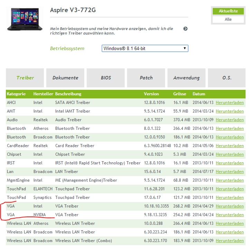Download the Synaptics Touchpad Treiber
Screen dimensions: 249x250
tap(230, 198)
